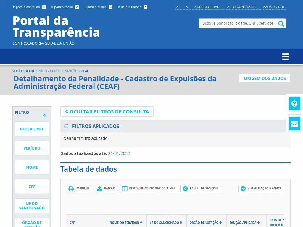Open the Busca Livre filter
The height and width of the screenshot is (227, 303).
pyautogui.click(x=32, y=129)
